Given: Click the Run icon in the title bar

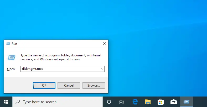Looking at the screenshot, I should (8, 44).
